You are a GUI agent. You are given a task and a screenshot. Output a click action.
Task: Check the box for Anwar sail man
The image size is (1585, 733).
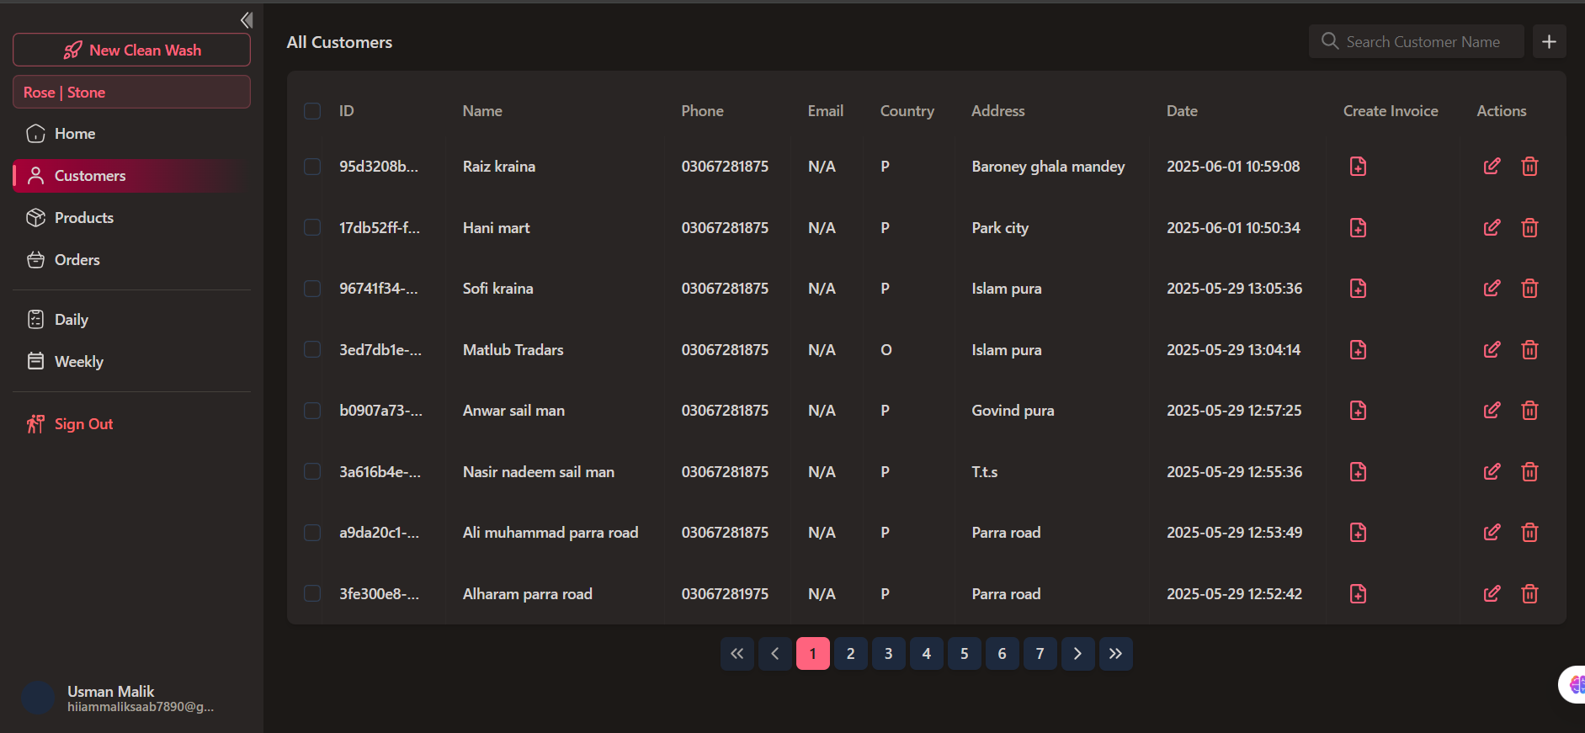click(312, 411)
